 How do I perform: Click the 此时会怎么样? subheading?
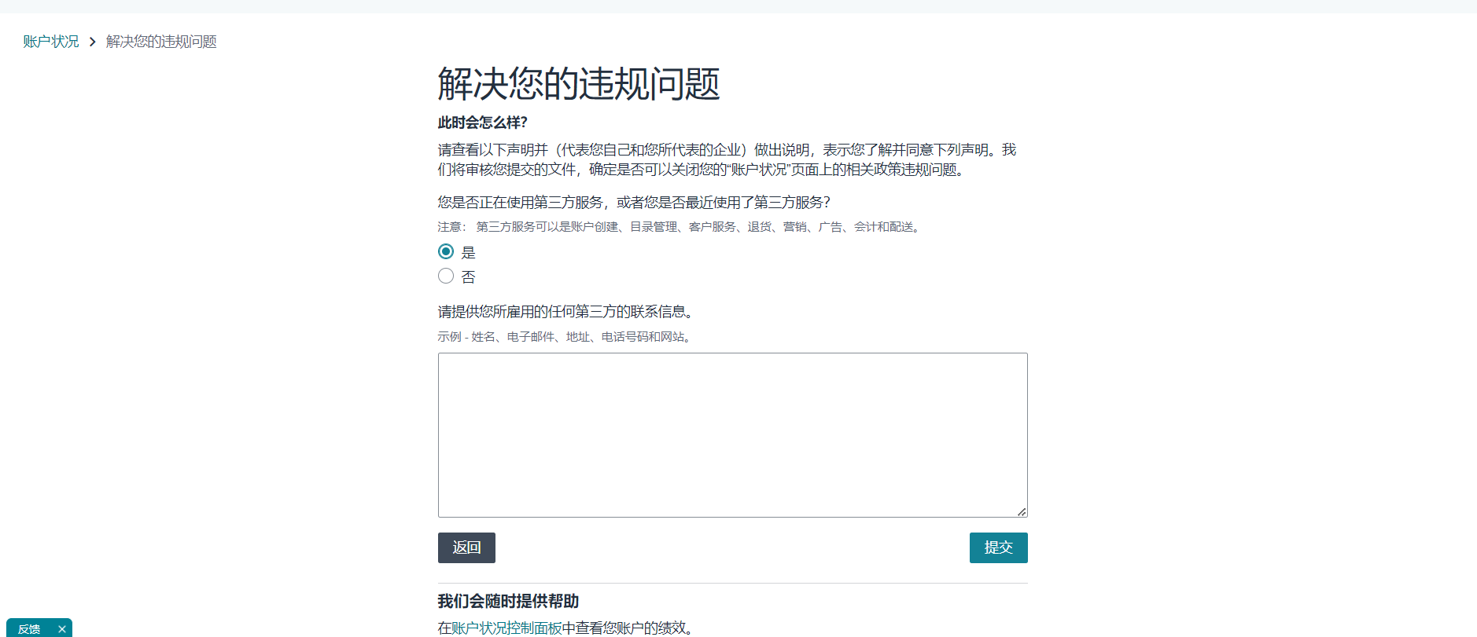click(x=482, y=123)
